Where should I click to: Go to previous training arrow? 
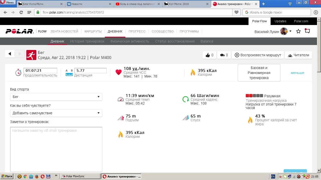click(10, 54)
